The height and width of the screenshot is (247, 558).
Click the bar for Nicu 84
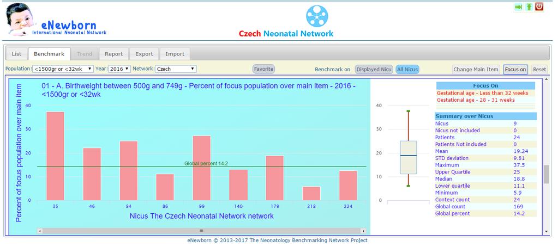(x=129, y=171)
